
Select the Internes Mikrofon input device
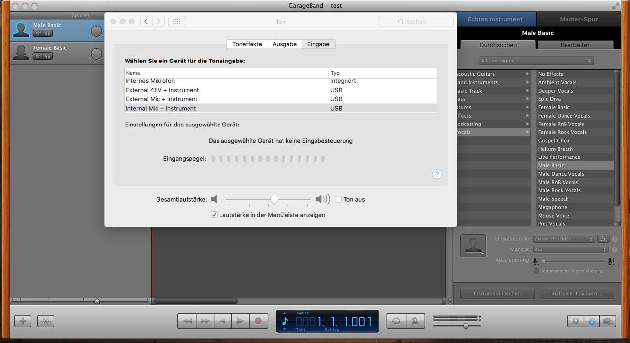pos(281,81)
